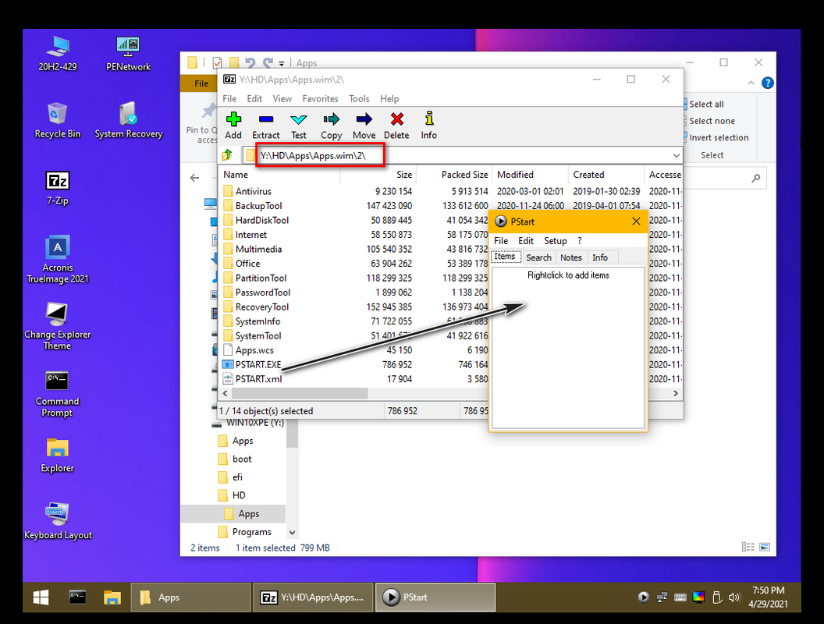Click the Explorer back arrow button

194,178
